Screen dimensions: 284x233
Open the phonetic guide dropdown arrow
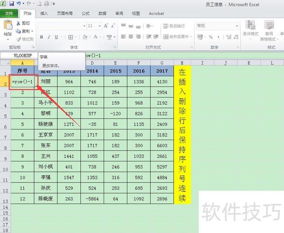(114, 37)
